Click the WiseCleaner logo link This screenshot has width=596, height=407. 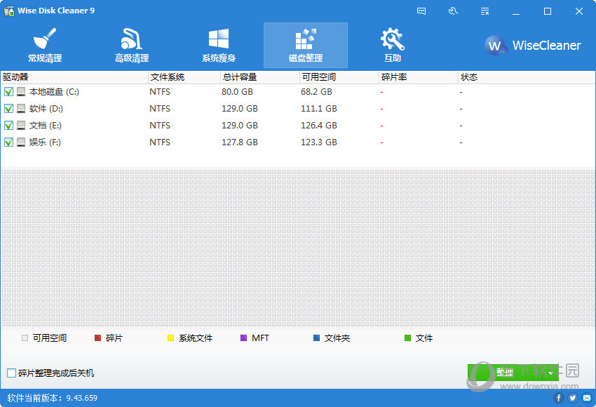coord(533,46)
